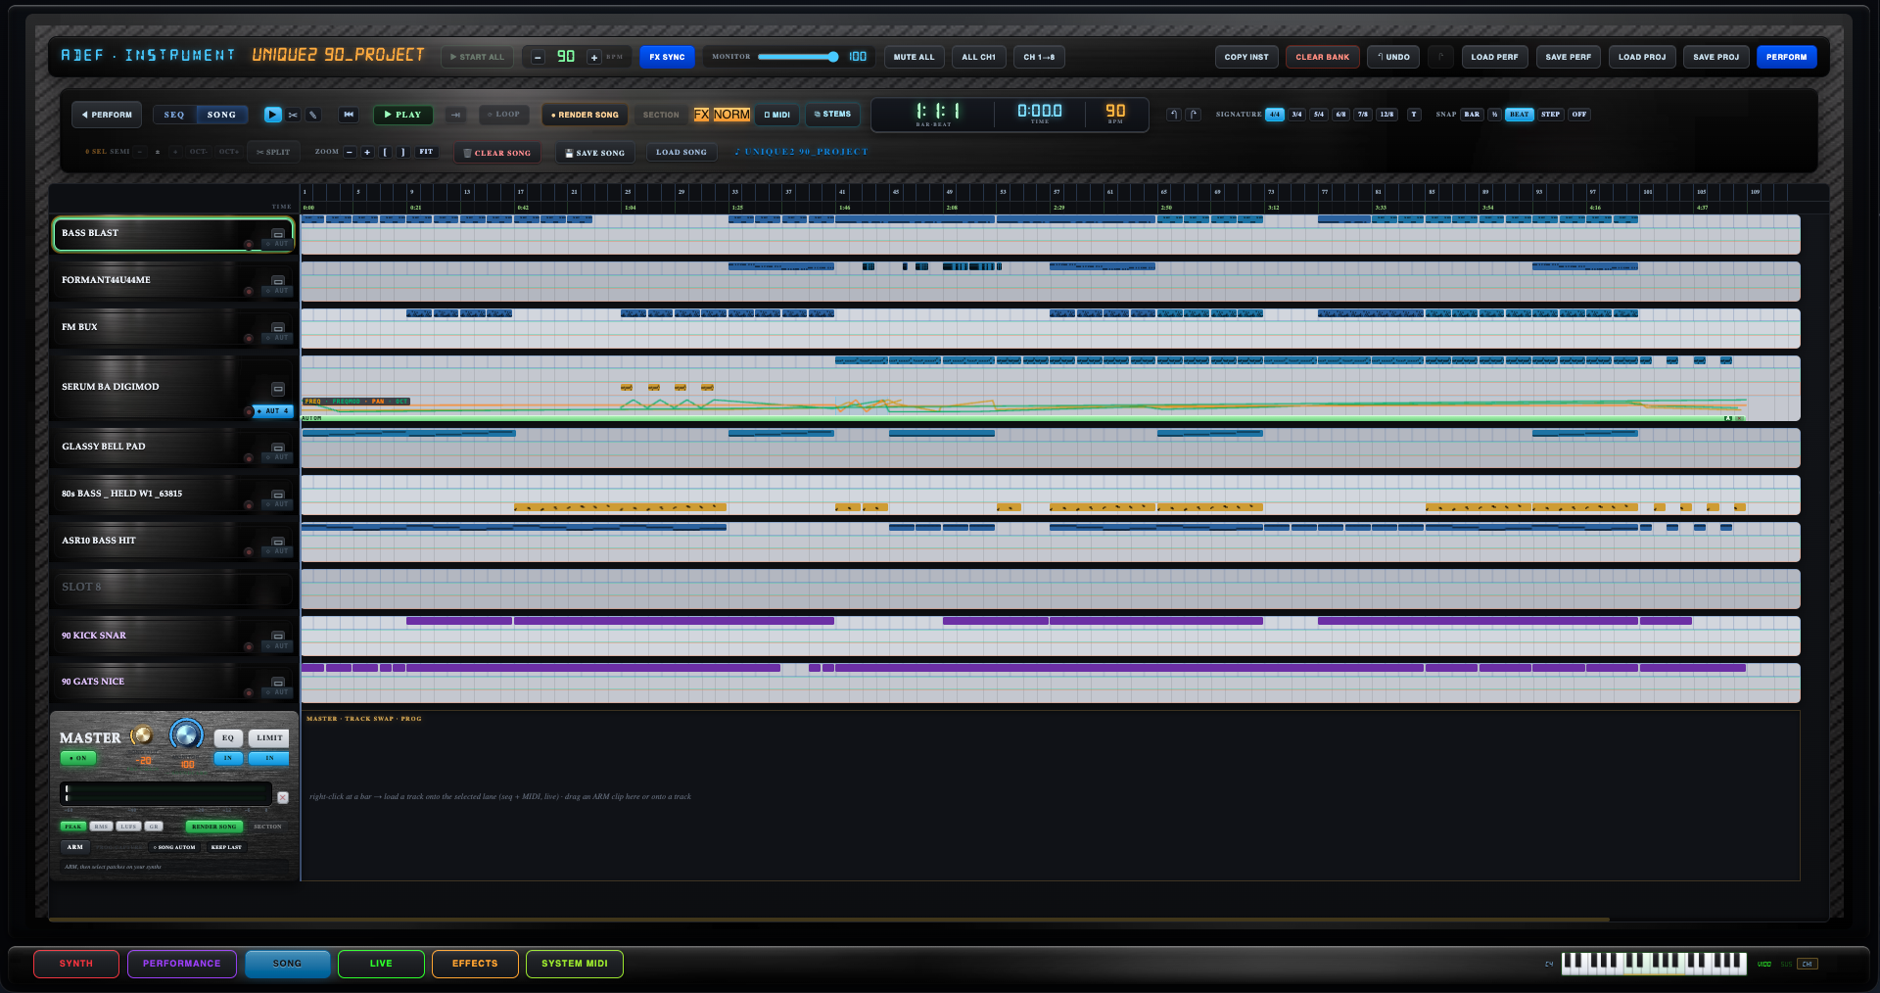Collapse the BASS BLAST track lane
1880x993 pixels.
point(278,234)
